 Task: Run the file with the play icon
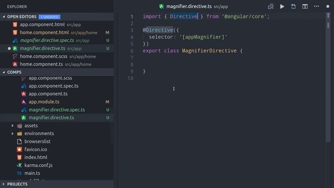pyautogui.click(x=282, y=7)
